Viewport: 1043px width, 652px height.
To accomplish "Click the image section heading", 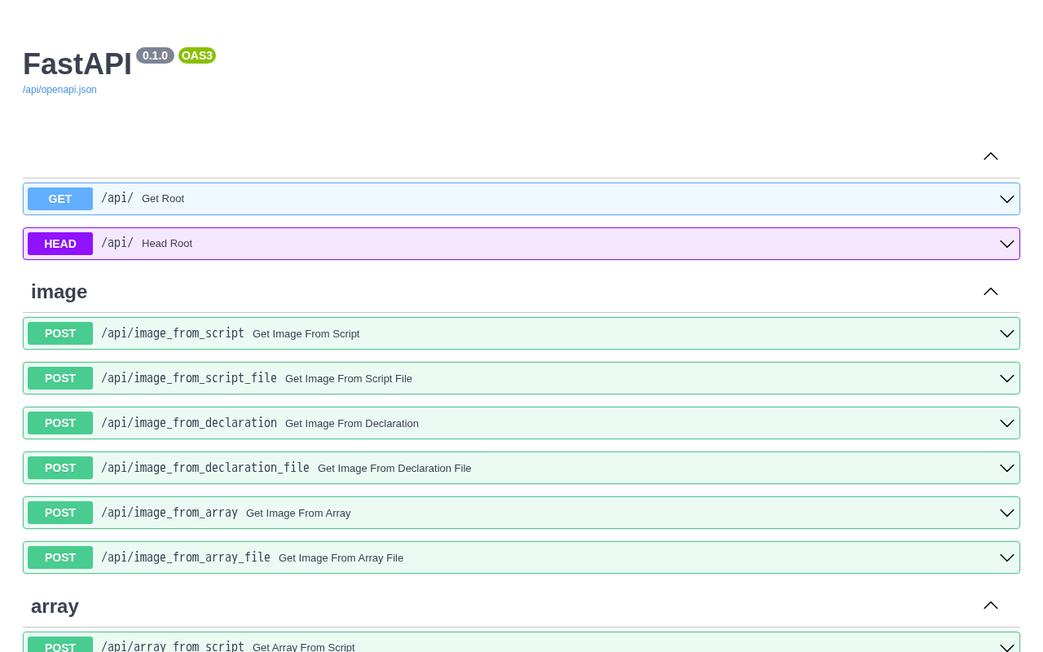I will click(59, 292).
